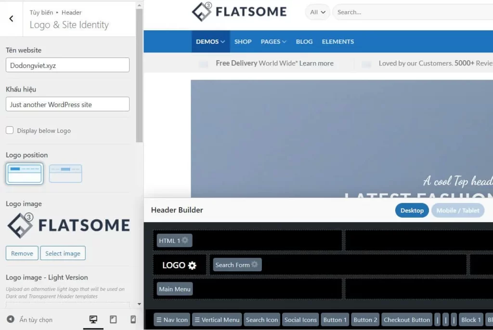The image size is (493, 330).
Task: Expand the PAGES navigation dropdown
Action: 273,41
